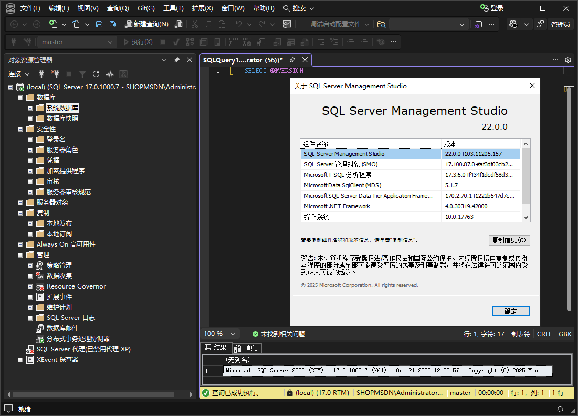578x416 pixels.
Task: Click the 新建查询 toolbar button
Action: pos(146,24)
